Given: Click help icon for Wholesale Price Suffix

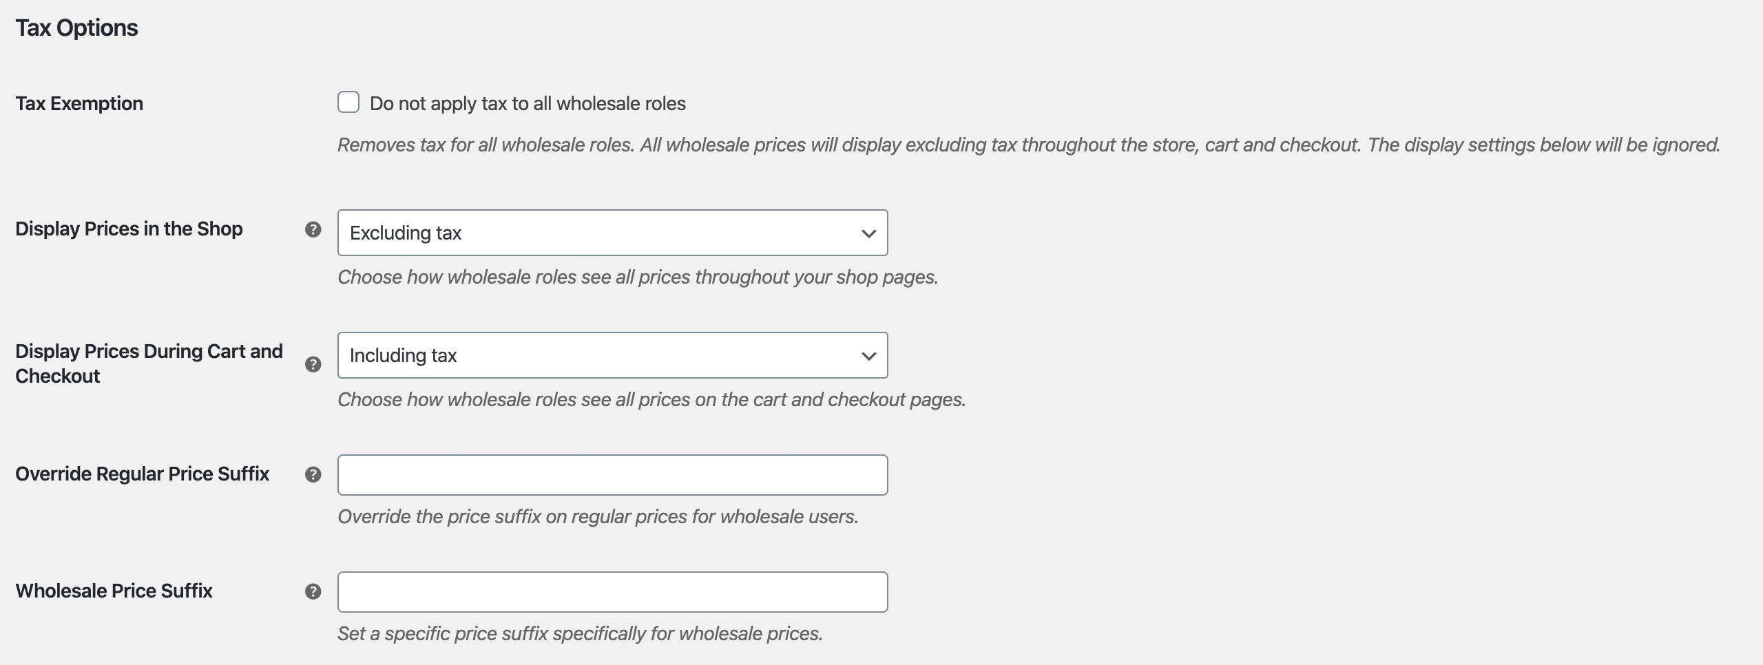Looking at the screenshot, I should pos(313,591).
